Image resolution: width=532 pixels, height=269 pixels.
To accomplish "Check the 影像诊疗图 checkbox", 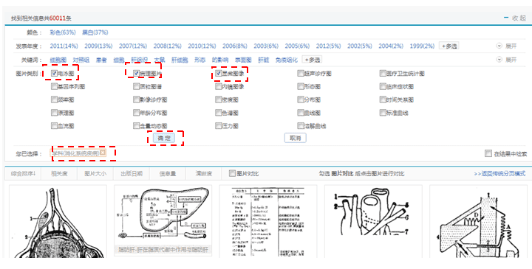I will 137,99.
